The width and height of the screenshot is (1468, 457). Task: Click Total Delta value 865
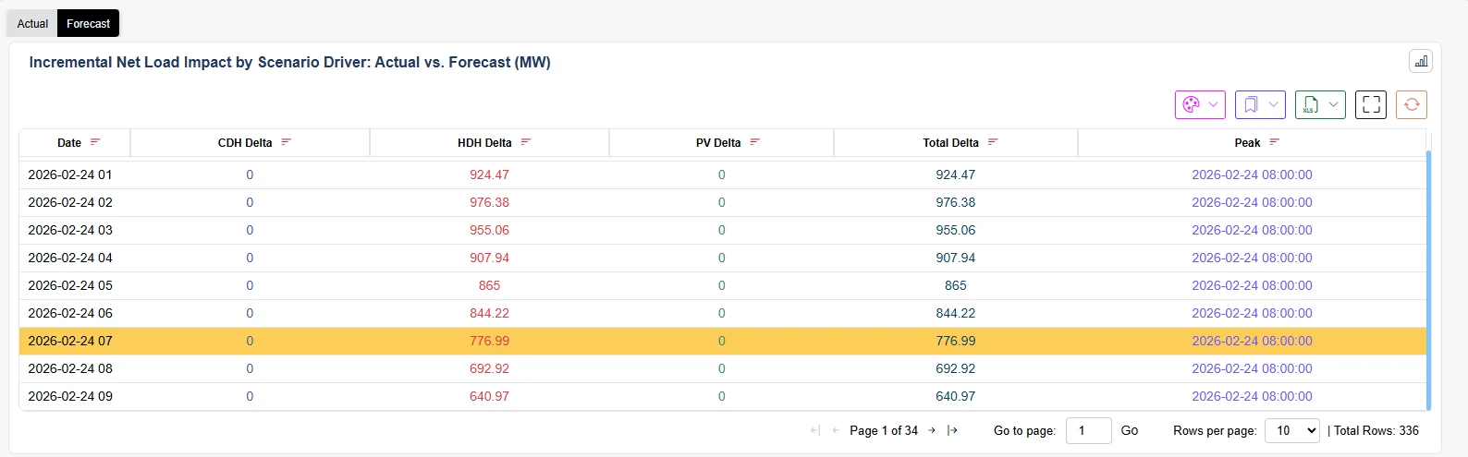pos(955,285)
